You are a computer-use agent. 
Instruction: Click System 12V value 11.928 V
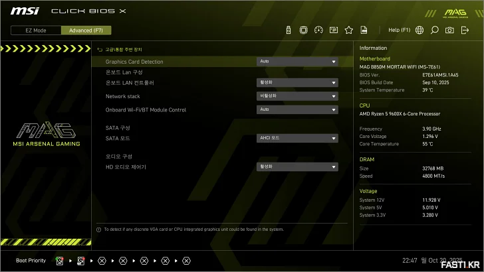pyautogui.click(x=431, y=200)
